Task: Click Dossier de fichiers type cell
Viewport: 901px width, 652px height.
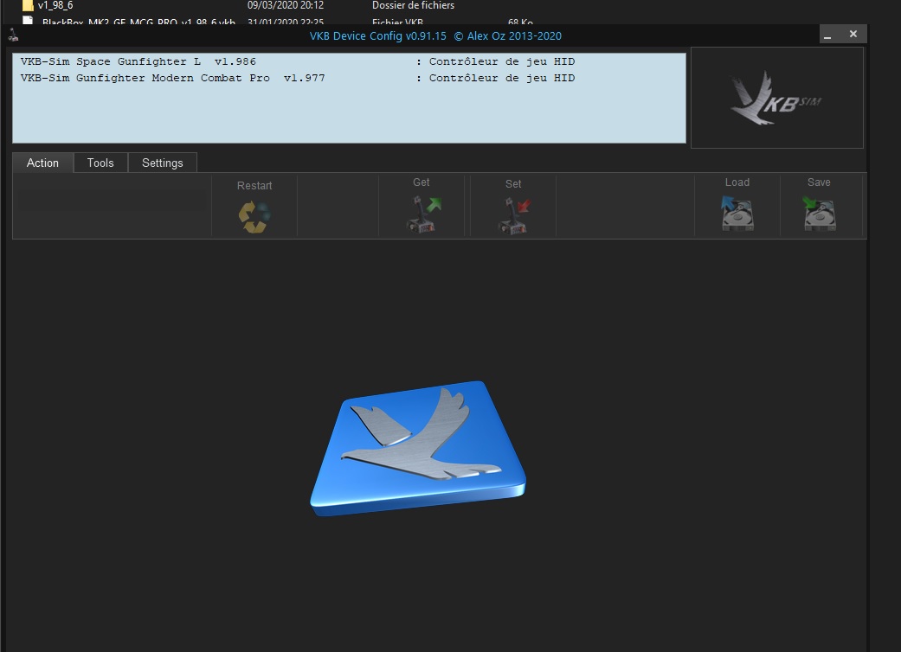Action: tap(413, 5)
